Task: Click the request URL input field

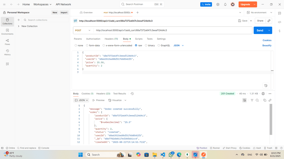Action: point(172,30)
